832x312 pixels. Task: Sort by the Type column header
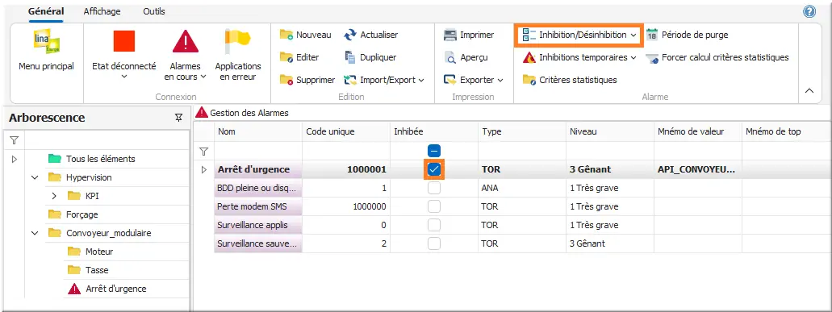[x=521, y=131]
